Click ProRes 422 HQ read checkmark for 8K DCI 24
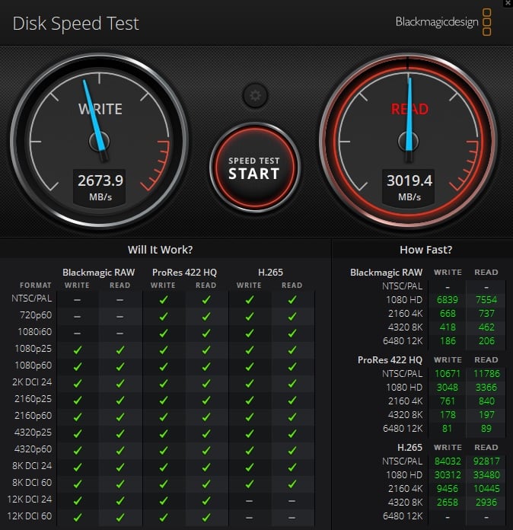 206,468
